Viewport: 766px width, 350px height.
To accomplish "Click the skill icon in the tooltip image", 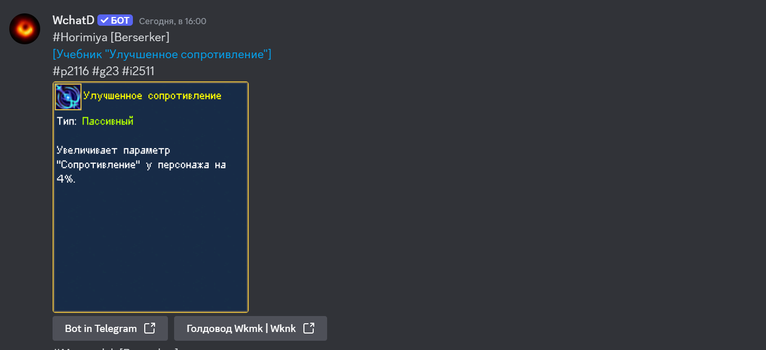I will click(x=68, y=97).
